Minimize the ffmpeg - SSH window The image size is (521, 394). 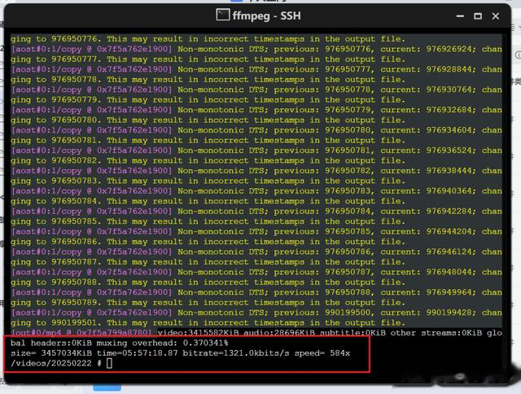[460, 16]
